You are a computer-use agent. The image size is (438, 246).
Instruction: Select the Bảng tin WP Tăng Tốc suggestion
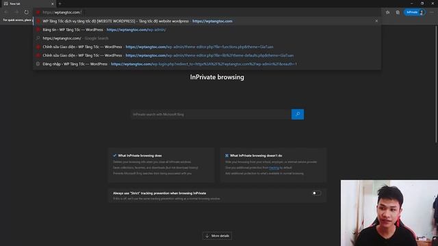tap(207, 29)
